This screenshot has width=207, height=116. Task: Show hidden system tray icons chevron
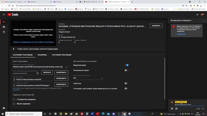click(178, 114)
